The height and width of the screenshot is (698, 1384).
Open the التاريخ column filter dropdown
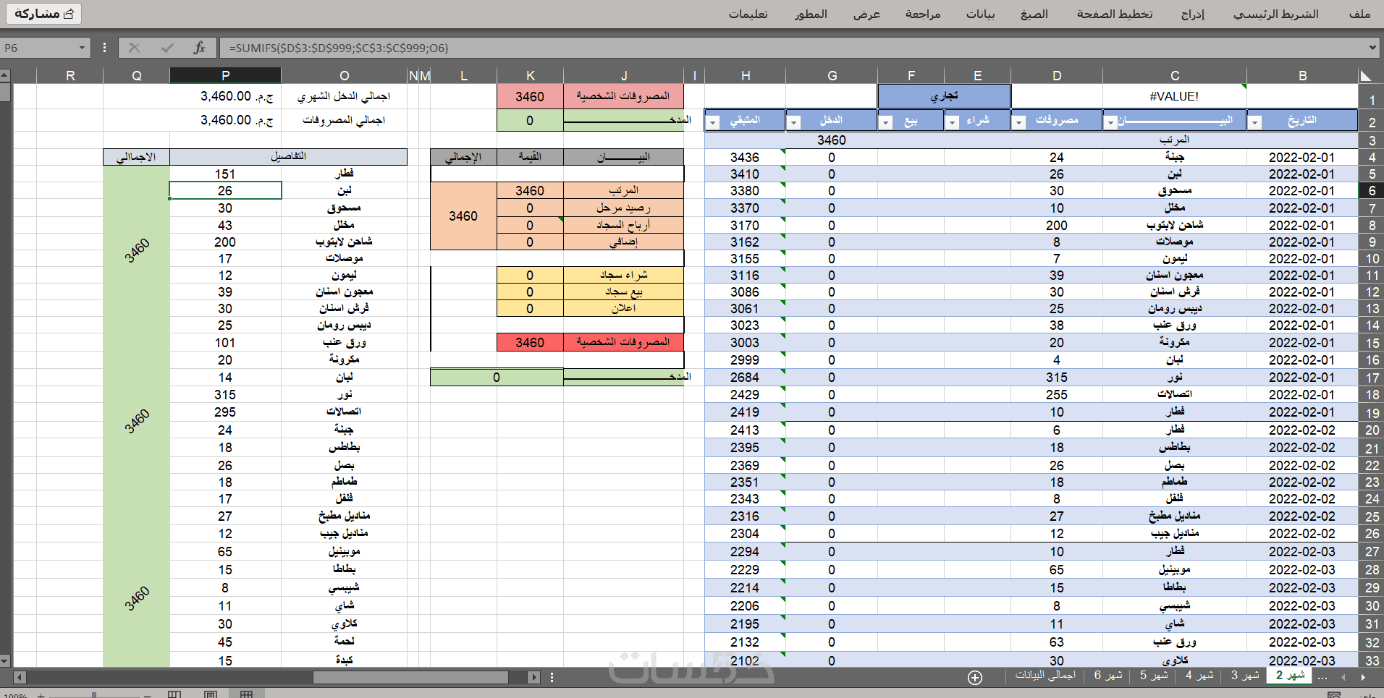click(x=1255, y=122)
